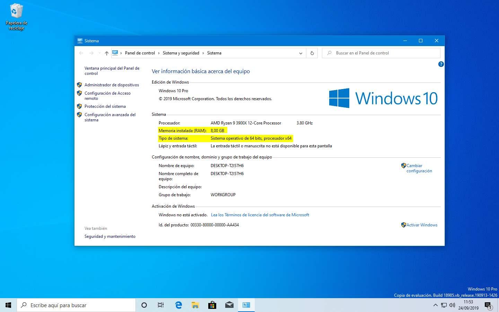This screenshot has width=499, height=312.
Task: Select Panel de control breadcrumb
Action: coord(140,53)
